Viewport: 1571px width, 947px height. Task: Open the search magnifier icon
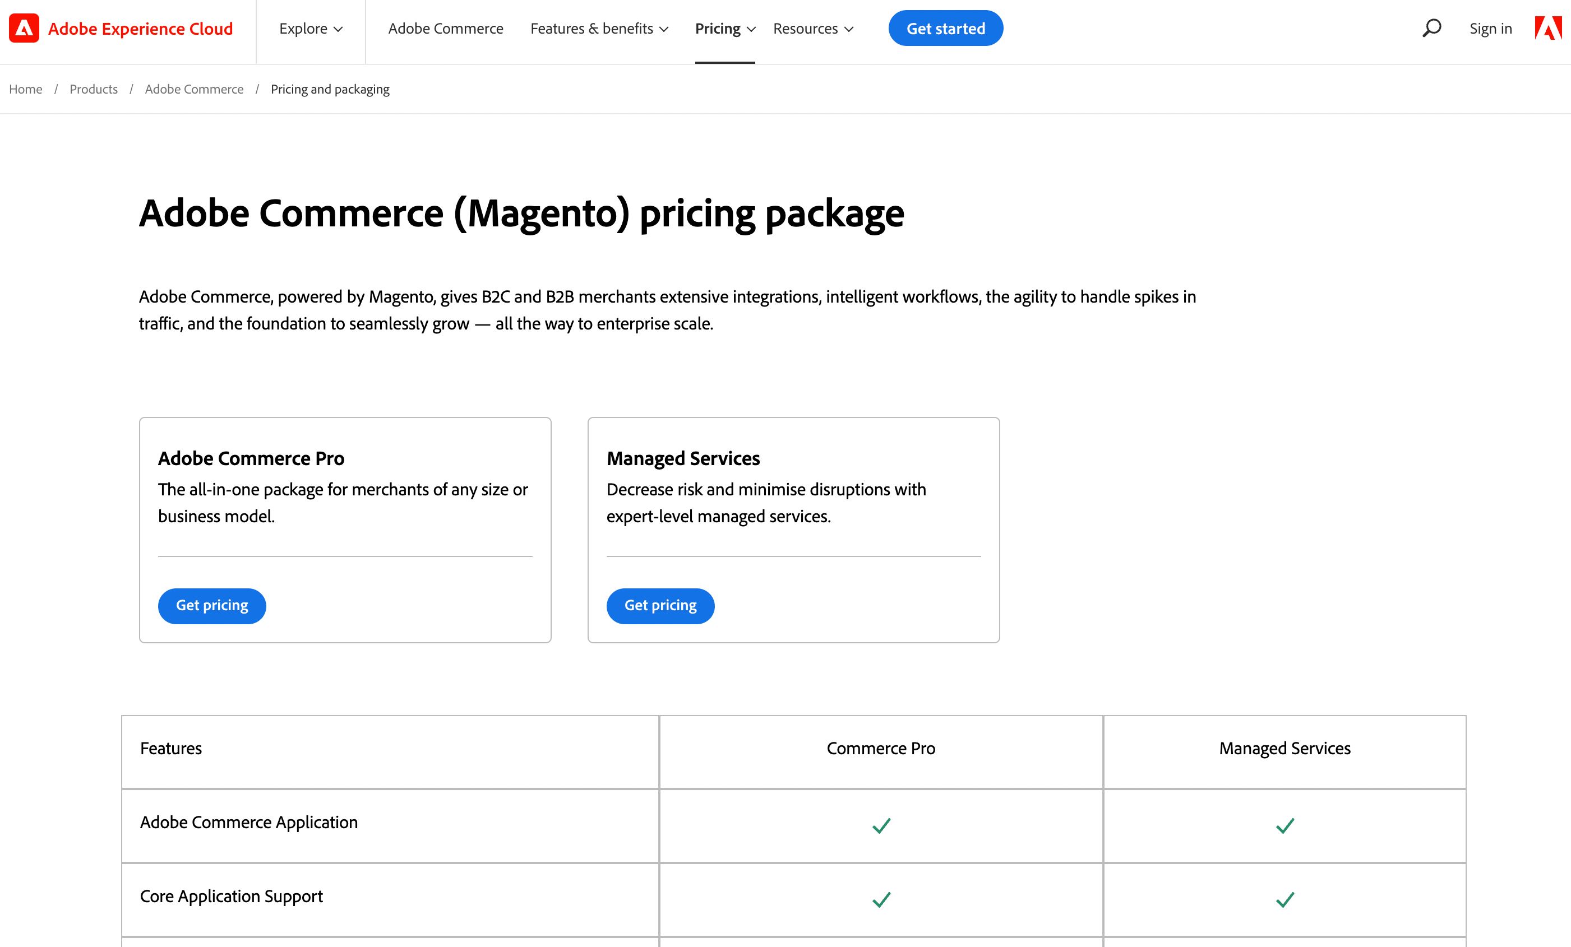(x=1431, y=28)
